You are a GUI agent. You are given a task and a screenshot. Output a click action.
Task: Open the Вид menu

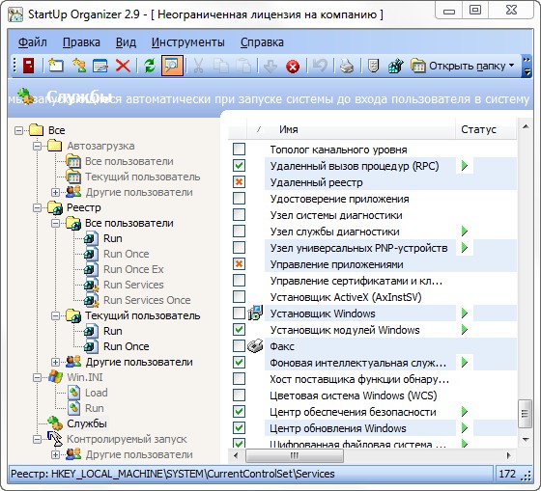coord(126,42)
